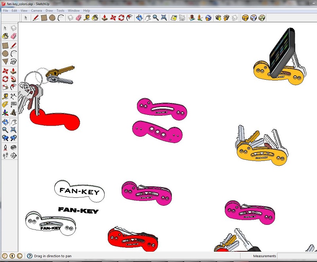Click the Make Component icon

(x=13, y=28)
